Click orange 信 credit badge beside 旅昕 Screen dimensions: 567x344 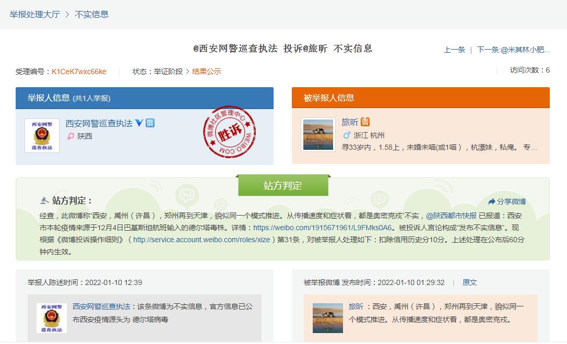(365, 122)
